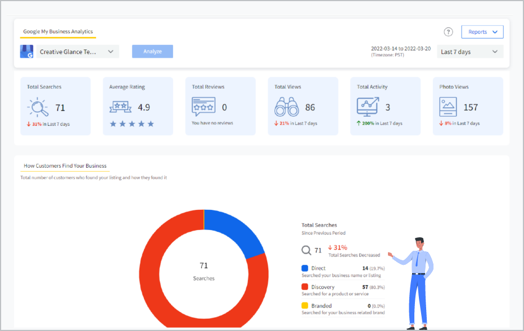Click the Average Rating value 4.9
The width and height of the screenshot is (524, 331).
click(144, 107)
